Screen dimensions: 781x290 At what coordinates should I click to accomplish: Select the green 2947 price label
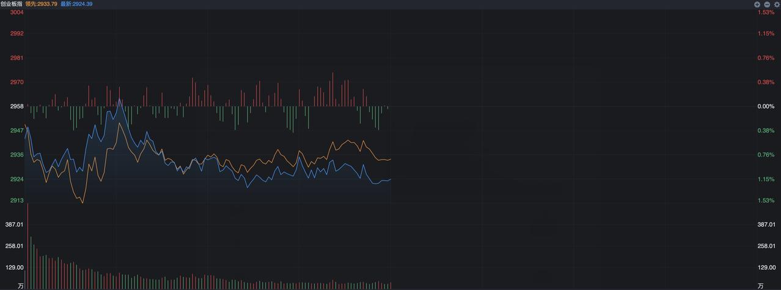pyautogui.click(x=17, y=130)
